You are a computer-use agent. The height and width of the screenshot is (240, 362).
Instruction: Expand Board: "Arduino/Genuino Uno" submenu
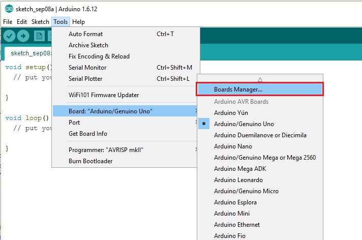[125, 111]
